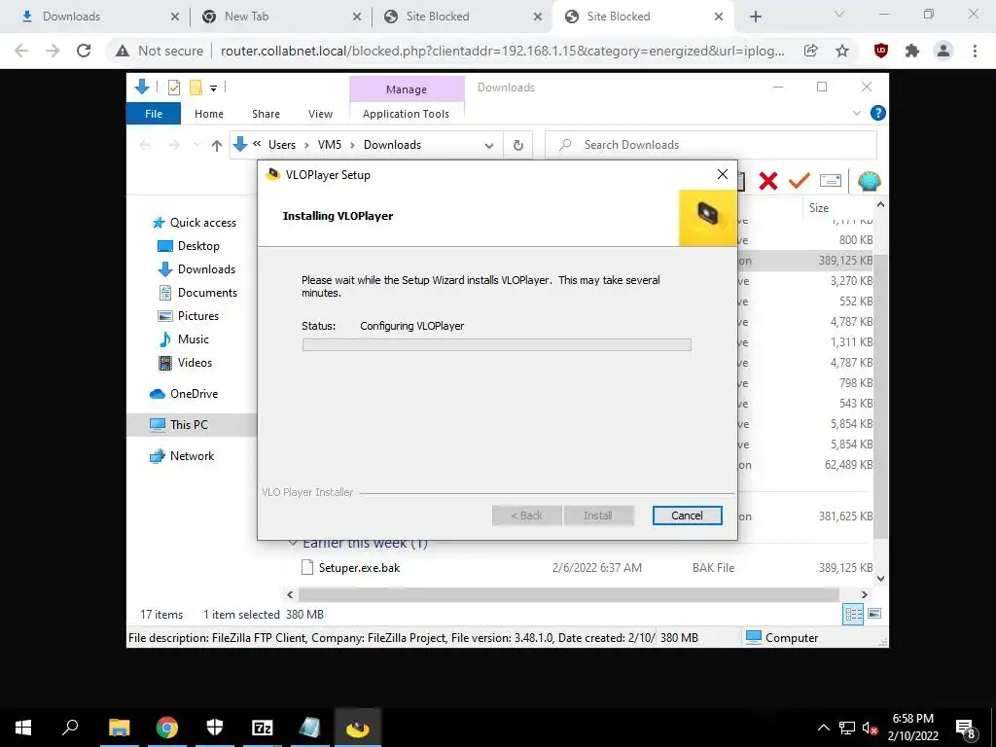996x747 pixels.
Task: Open a new browser tab with plus button
Action: (x=755, y=17)
